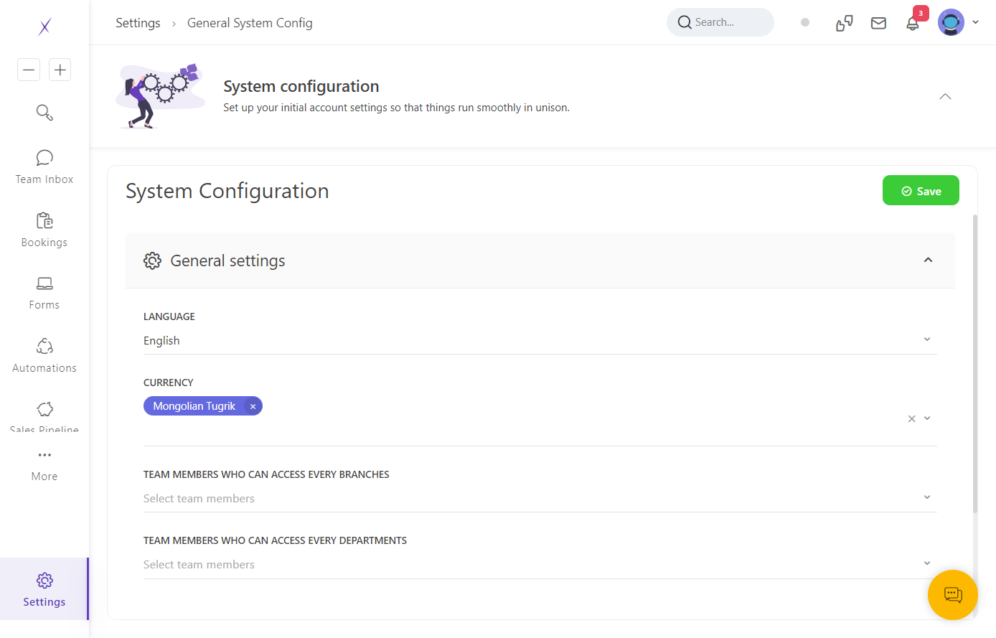Click the user avatar
This screenshot has height=638, width=996.
951,22
